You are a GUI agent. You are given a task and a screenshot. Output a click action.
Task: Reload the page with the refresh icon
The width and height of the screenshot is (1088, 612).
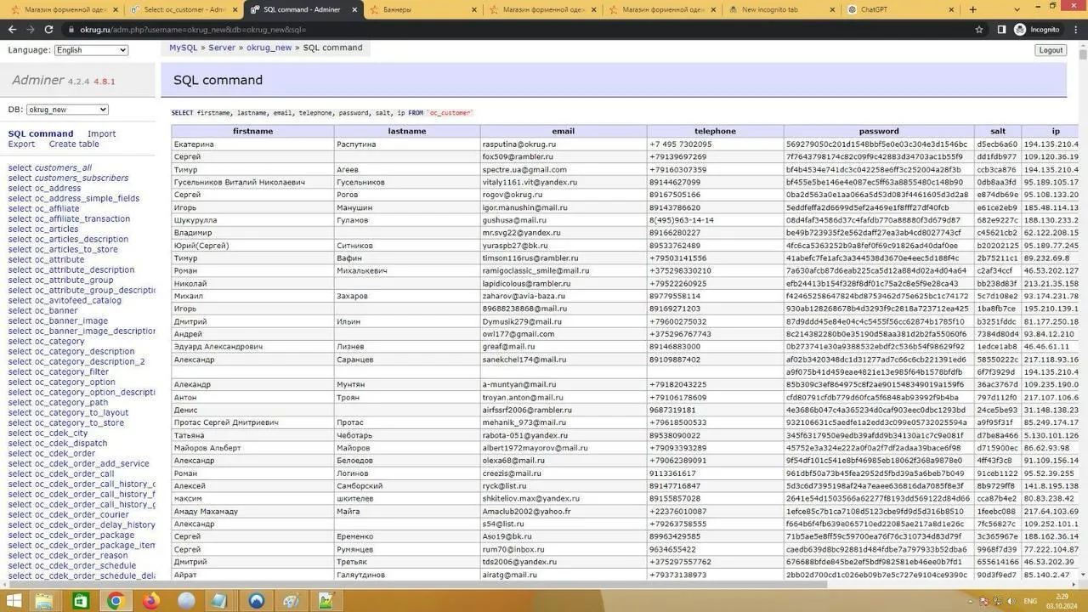[x=48, y=30]
